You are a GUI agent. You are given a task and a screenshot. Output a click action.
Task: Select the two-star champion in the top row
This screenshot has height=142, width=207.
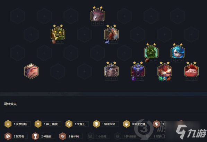point(98,15)
